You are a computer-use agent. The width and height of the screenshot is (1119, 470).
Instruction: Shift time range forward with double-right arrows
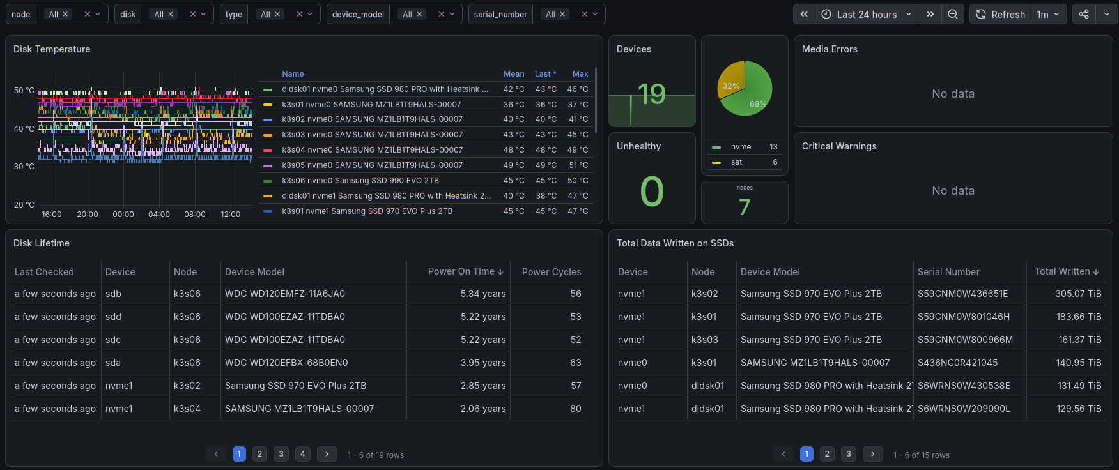coord(930,14)
